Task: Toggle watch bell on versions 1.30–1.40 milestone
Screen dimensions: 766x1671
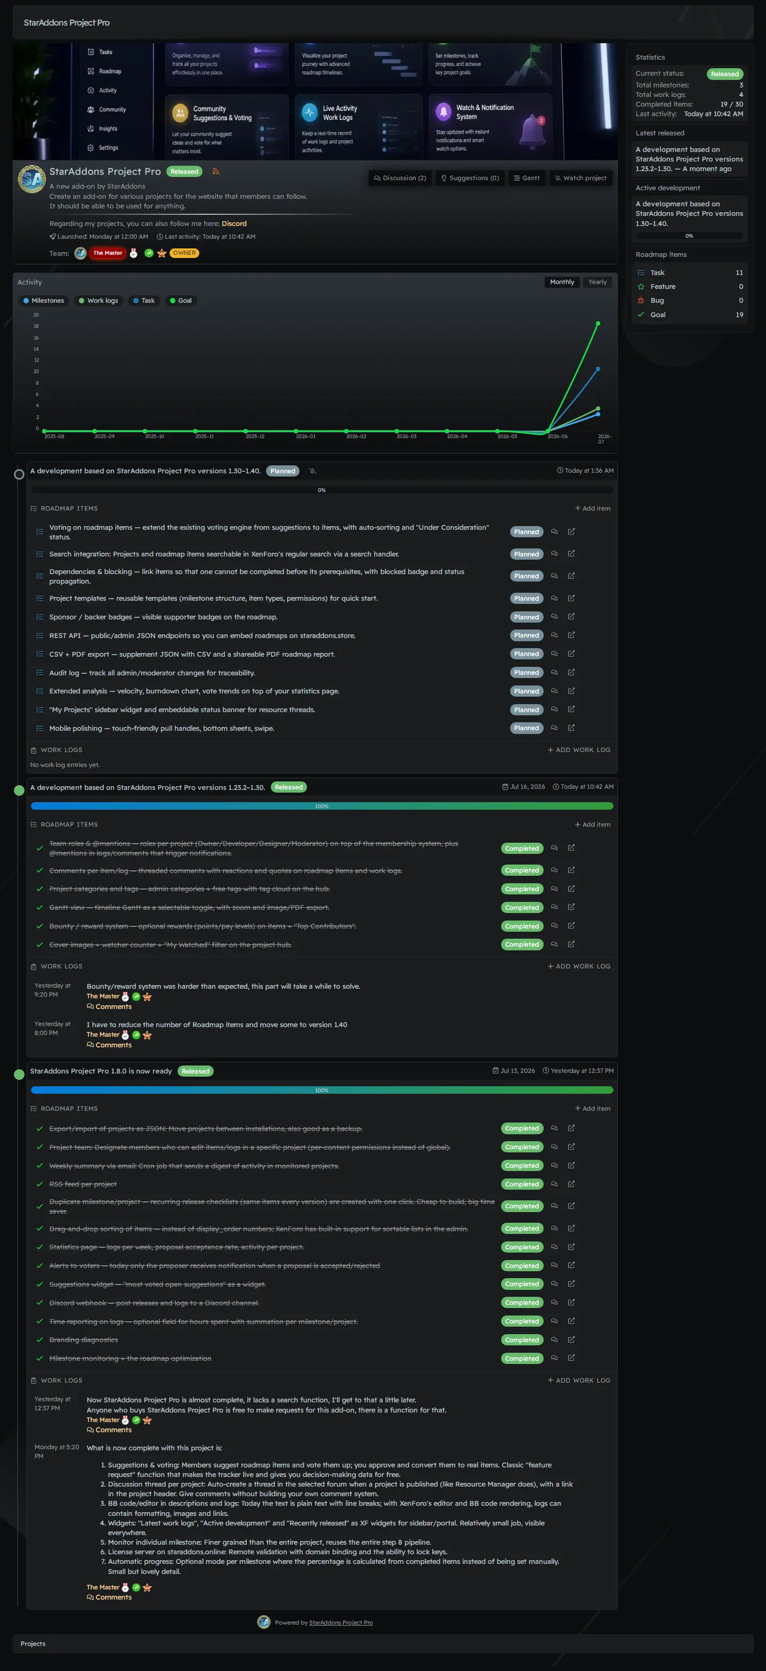Action: click(312, 471)
